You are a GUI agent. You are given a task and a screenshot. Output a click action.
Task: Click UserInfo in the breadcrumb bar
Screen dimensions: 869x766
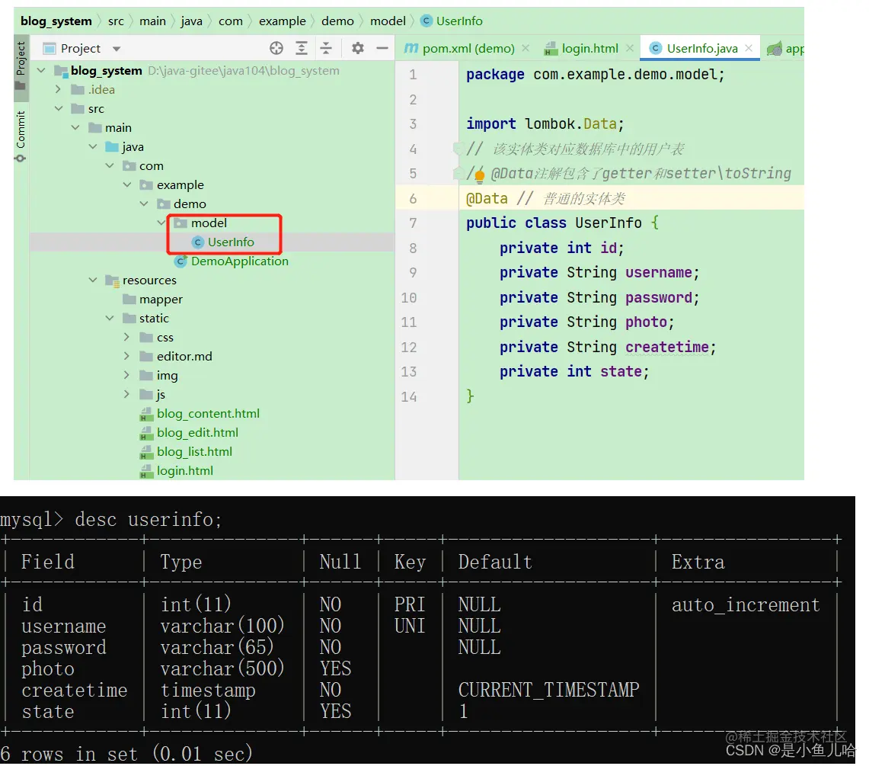pos(459,21)
